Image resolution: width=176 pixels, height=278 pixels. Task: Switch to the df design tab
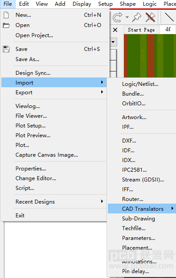(x=168, y=29)
